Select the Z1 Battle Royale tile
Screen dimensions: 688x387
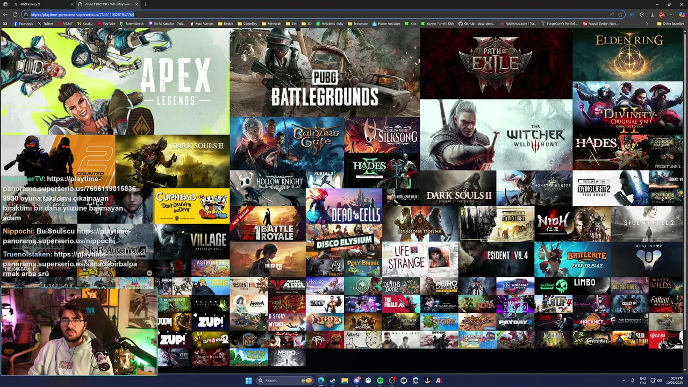tap(268, 224)
